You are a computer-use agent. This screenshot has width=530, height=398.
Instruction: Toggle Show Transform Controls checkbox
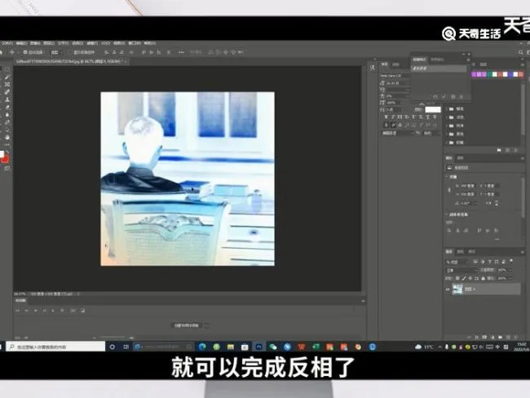[71, 52]
